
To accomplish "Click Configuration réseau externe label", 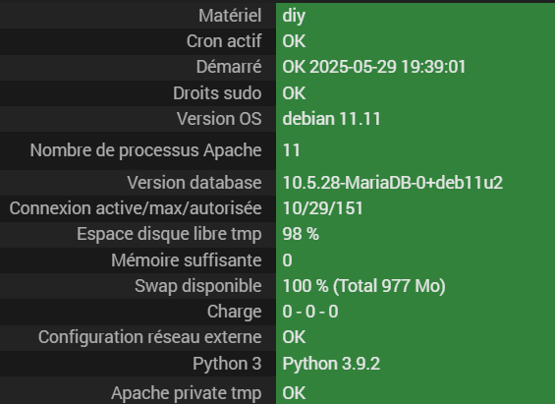I will pyautogui.click(x=150, y=337).
